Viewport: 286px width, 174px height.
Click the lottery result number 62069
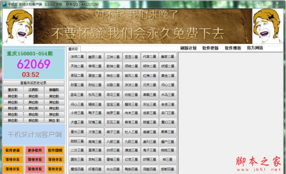pos(34,64)
